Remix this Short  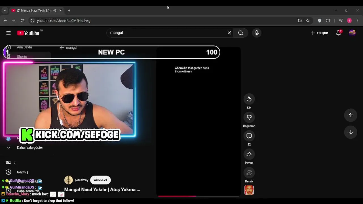coord(249,173)
